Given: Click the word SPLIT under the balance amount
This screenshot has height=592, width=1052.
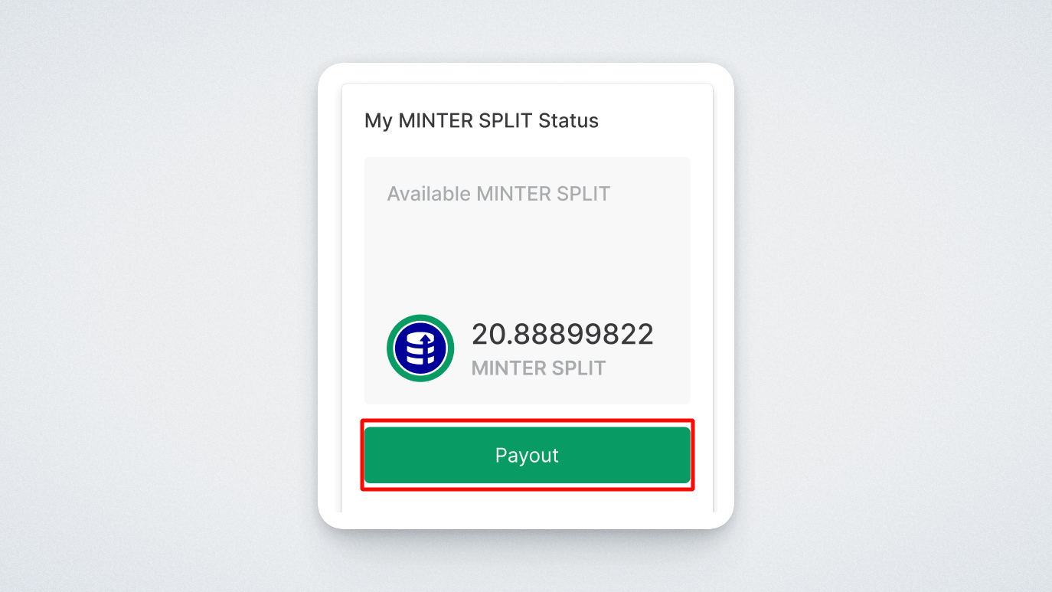Looking at the screenshot, I should [x=578, y=368].
